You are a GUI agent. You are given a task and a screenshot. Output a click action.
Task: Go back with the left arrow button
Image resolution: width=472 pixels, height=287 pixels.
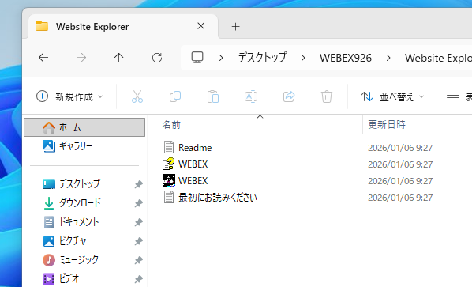tap(43, 57)
